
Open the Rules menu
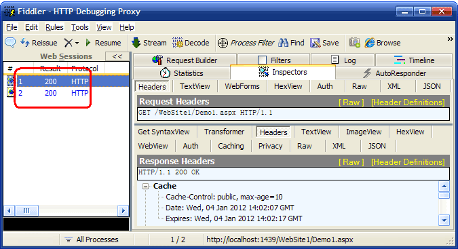[54, 27]
